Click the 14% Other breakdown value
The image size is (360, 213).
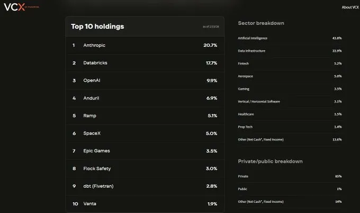(x=338, y=201)
